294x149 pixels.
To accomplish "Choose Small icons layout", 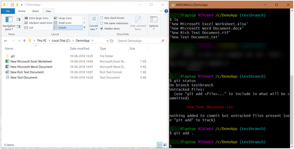I will pyautogui.click(x=63, y=23).
